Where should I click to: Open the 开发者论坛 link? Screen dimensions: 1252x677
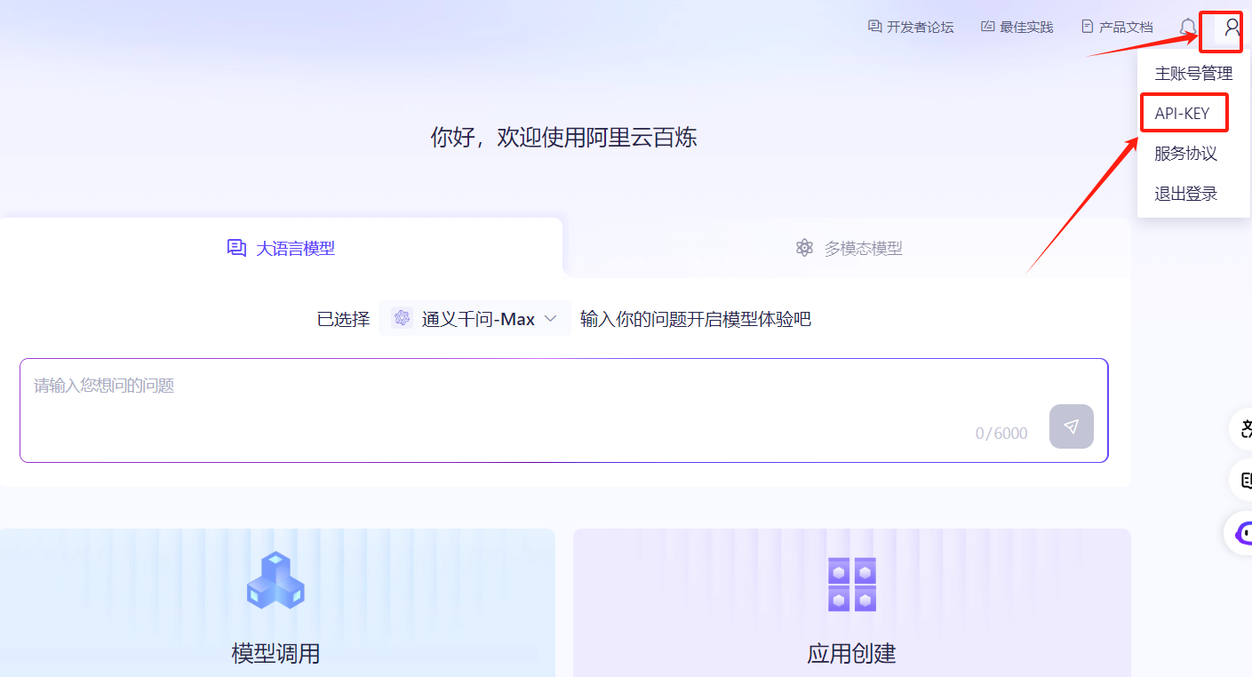[x=911, y=27]
